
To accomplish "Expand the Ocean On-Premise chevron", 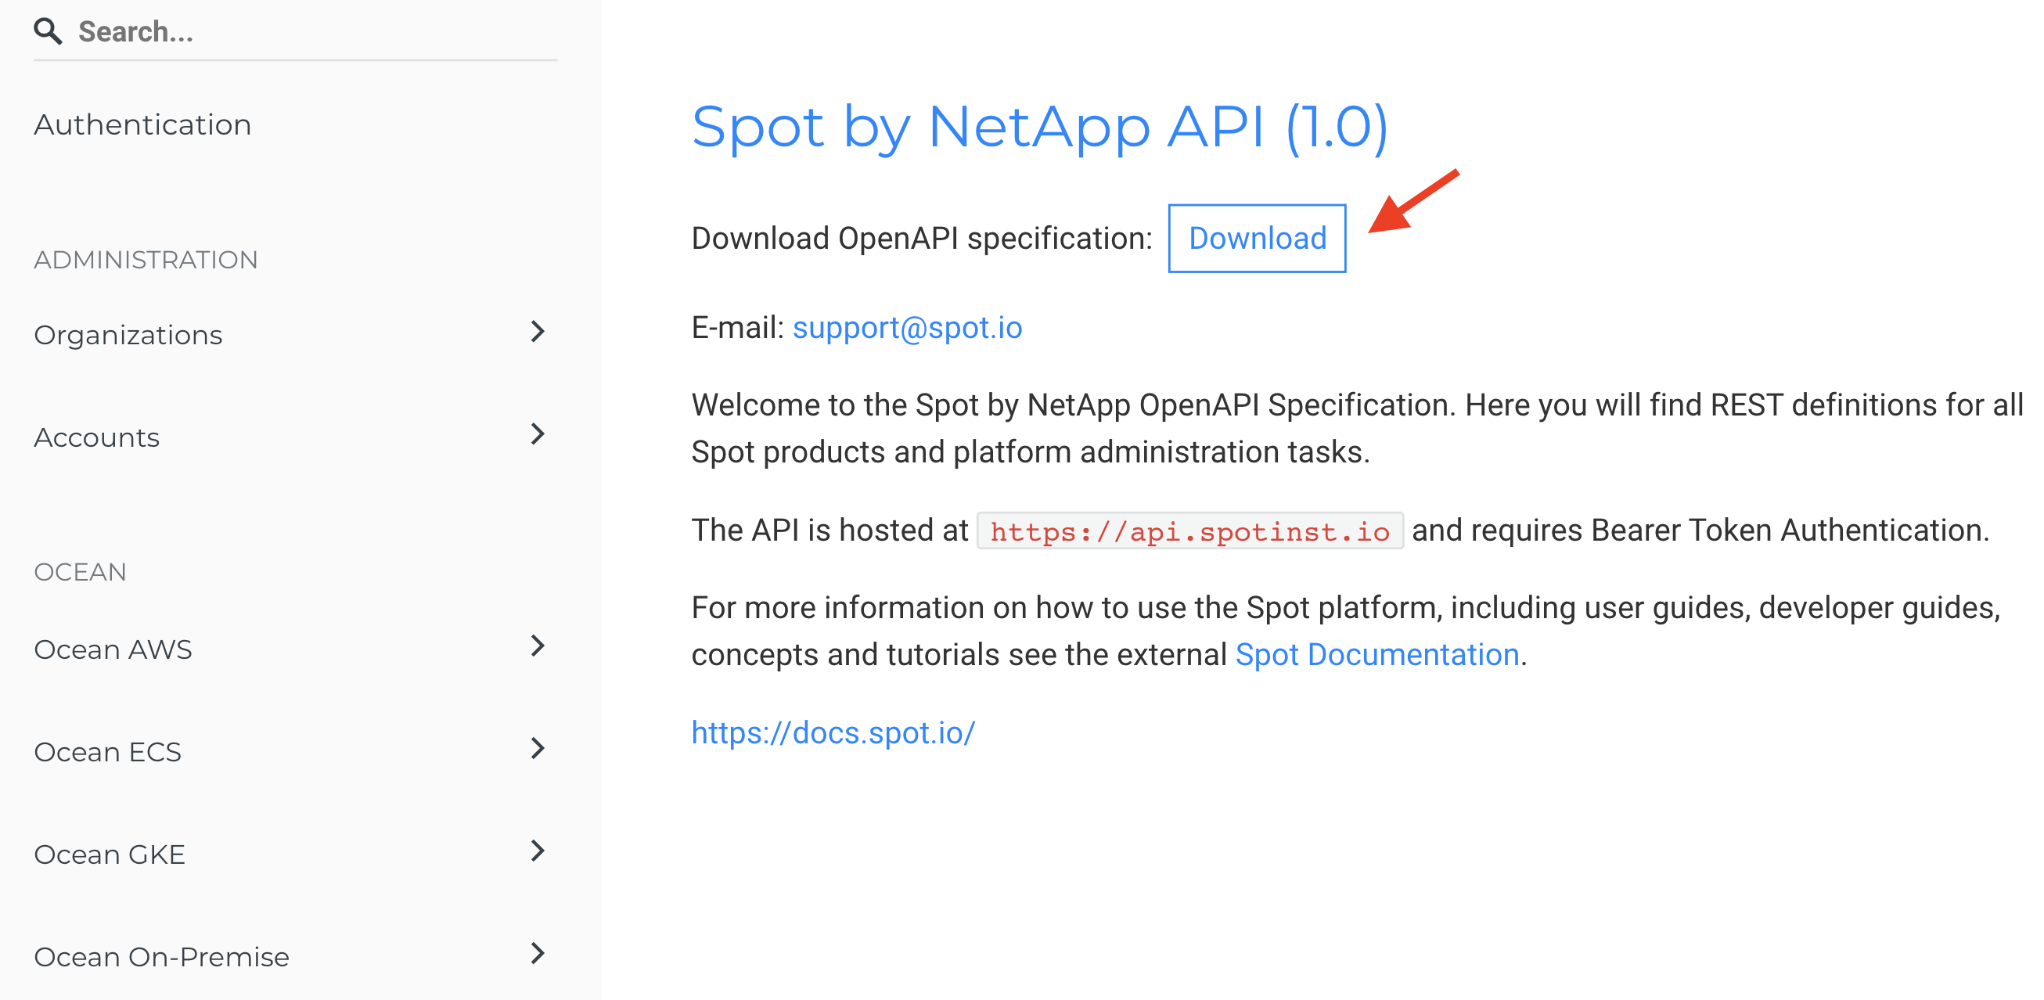I will [x=538, y=953].
